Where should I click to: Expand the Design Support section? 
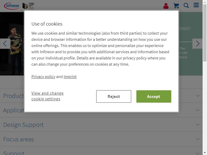coord(101,125)
